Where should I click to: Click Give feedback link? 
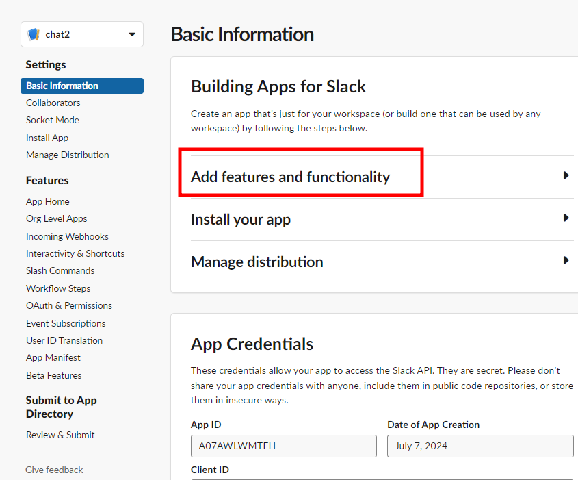[x=54, y=470]
